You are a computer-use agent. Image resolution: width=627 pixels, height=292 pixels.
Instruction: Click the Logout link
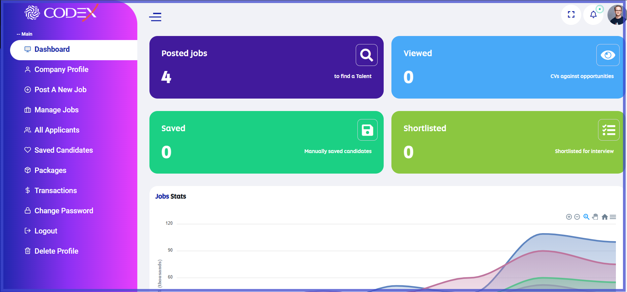46,231
